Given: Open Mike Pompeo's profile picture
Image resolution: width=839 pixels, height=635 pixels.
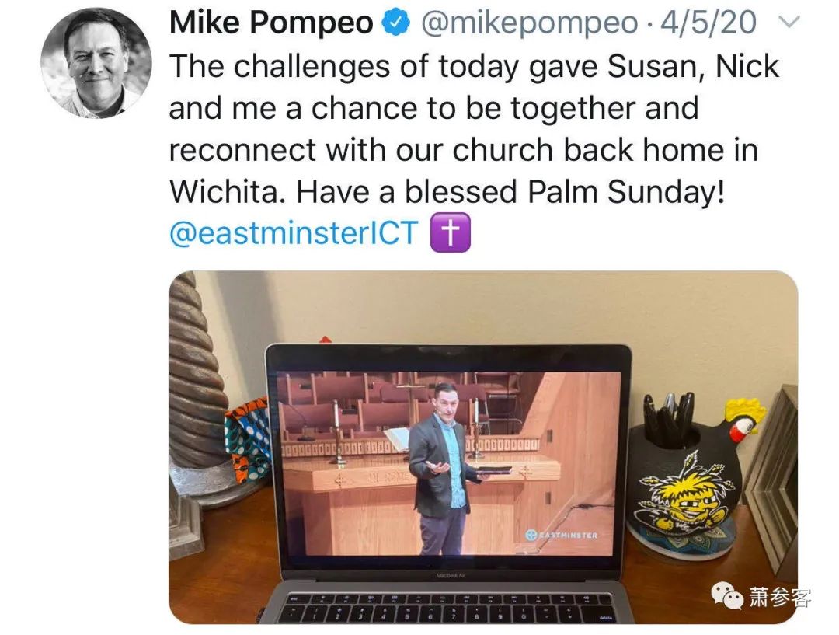Looking at the screenshot, I should click(x=96, y=63).
